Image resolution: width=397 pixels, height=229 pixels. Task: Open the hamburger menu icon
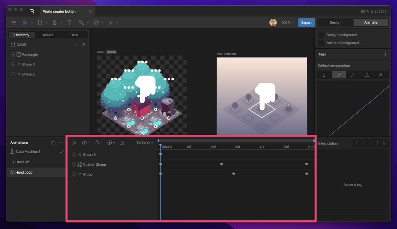coord(14,22)
